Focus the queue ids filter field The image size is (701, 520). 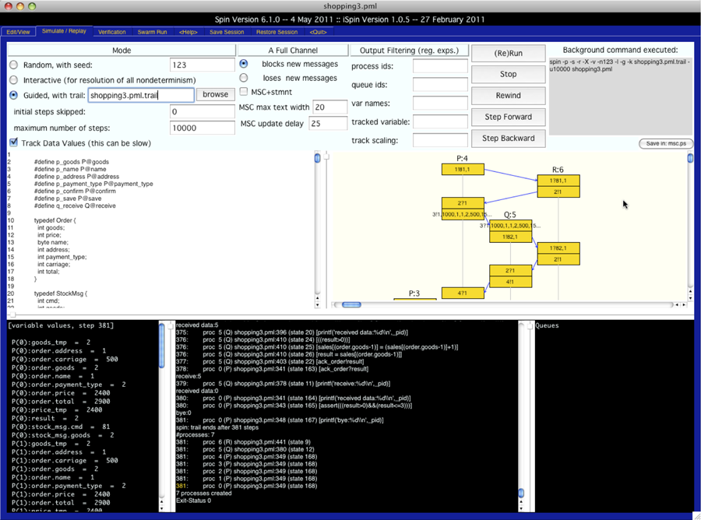pyautogui.click(x=440, y=84)
